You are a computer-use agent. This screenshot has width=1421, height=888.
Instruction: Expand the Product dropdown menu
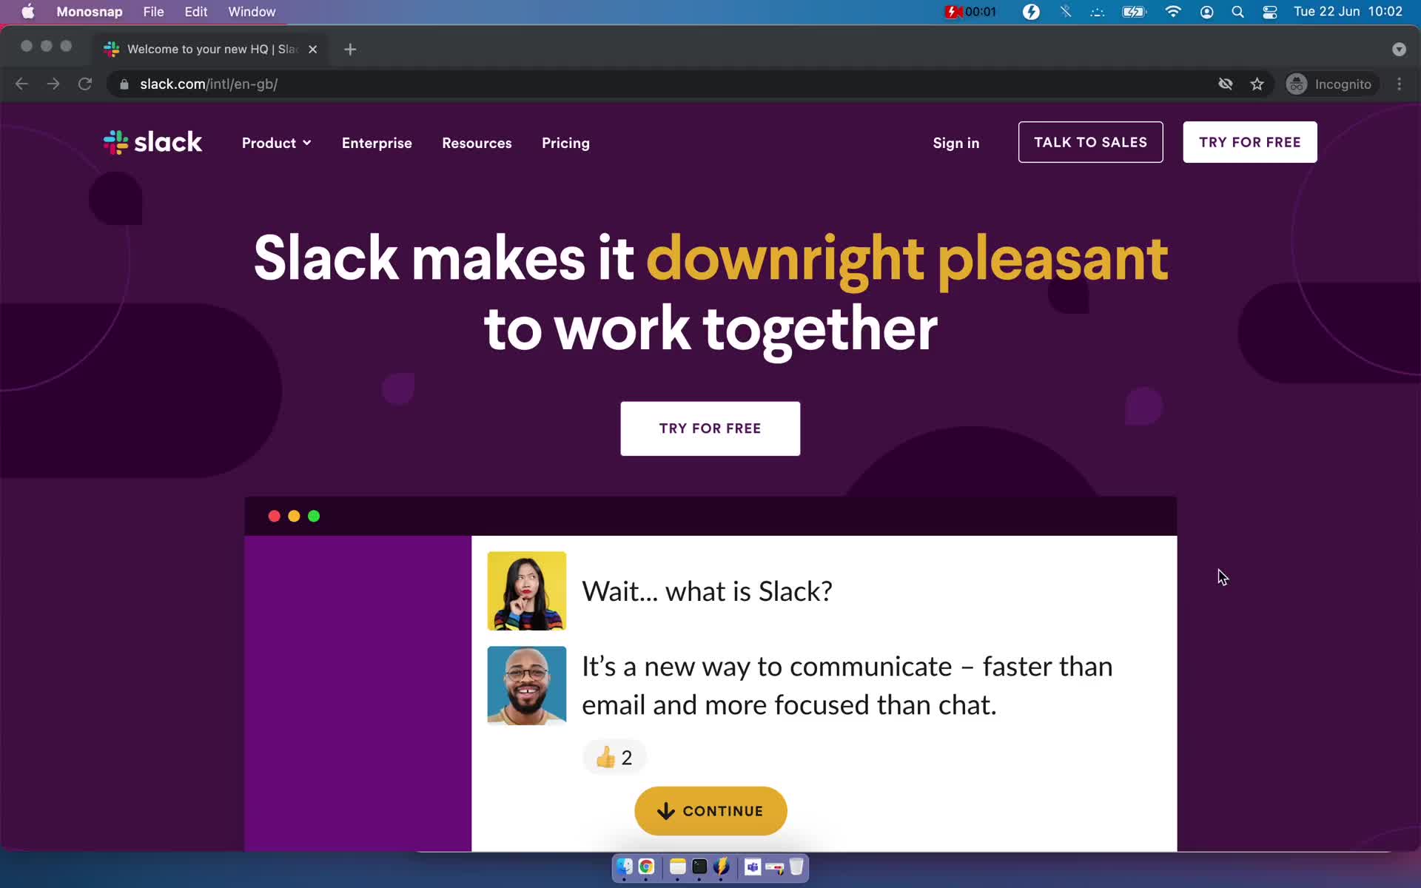(x=276, y=143)
